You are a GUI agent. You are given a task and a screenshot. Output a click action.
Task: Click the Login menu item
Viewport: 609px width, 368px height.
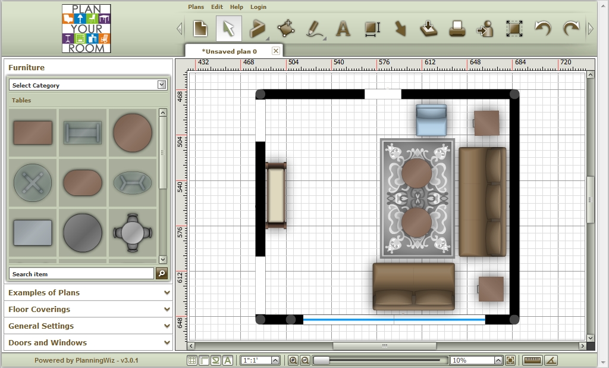tap(258, 7)
